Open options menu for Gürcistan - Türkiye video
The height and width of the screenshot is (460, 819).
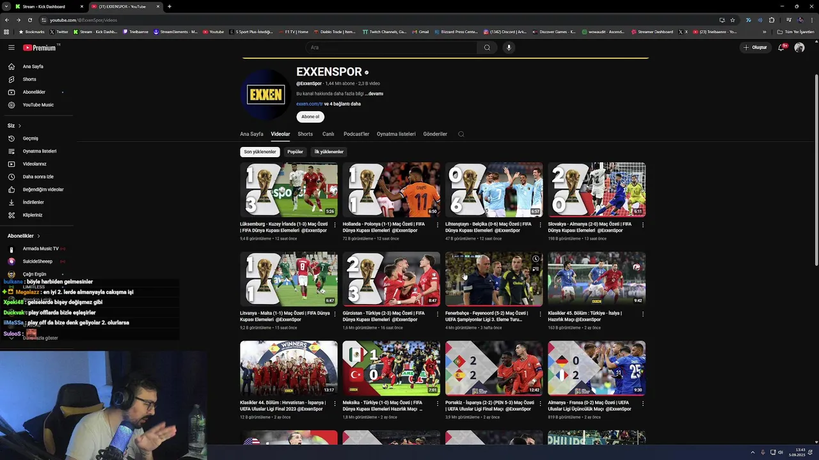pyautogui.click(x=438, y=314)
